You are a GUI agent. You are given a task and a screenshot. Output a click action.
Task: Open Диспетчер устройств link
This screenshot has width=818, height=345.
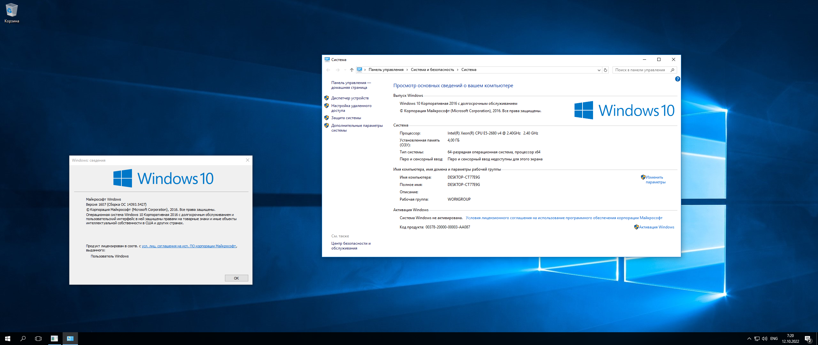[x=350, y=98]
